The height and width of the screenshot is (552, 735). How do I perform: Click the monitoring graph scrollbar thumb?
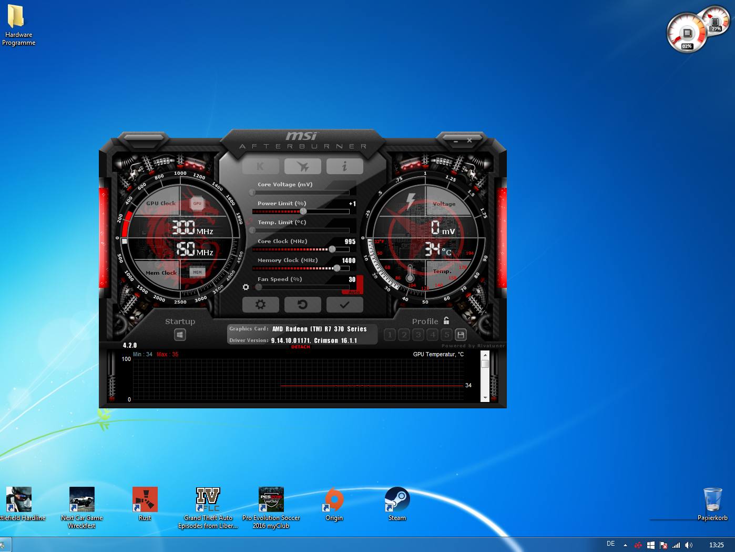click(x=485, y=364)
